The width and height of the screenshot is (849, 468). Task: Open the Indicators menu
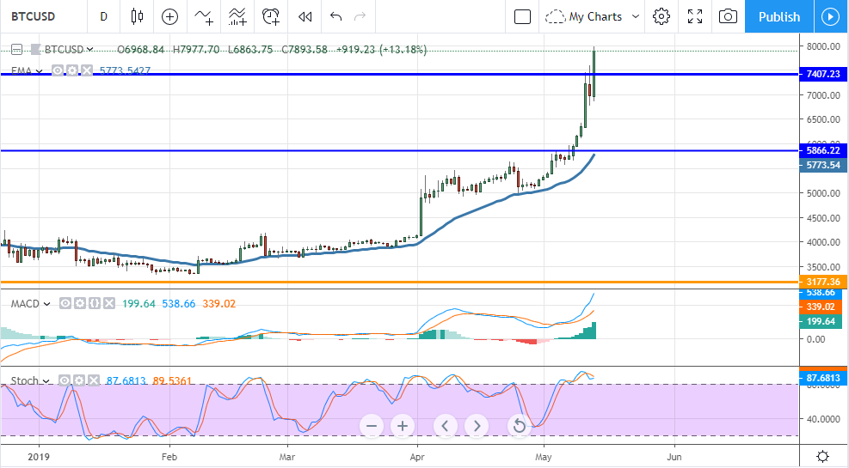click(x=204, y=17)
